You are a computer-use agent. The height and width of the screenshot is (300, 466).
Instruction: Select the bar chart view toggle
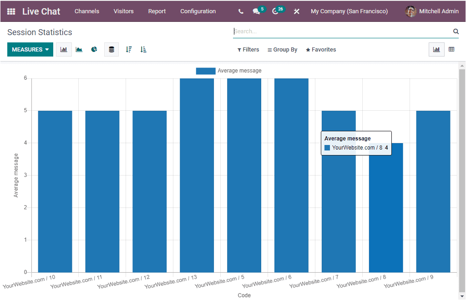click(436, 49)
